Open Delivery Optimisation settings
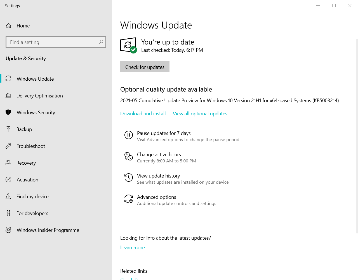This screenshot has width=358, height=280. click(x=56, y=95)
